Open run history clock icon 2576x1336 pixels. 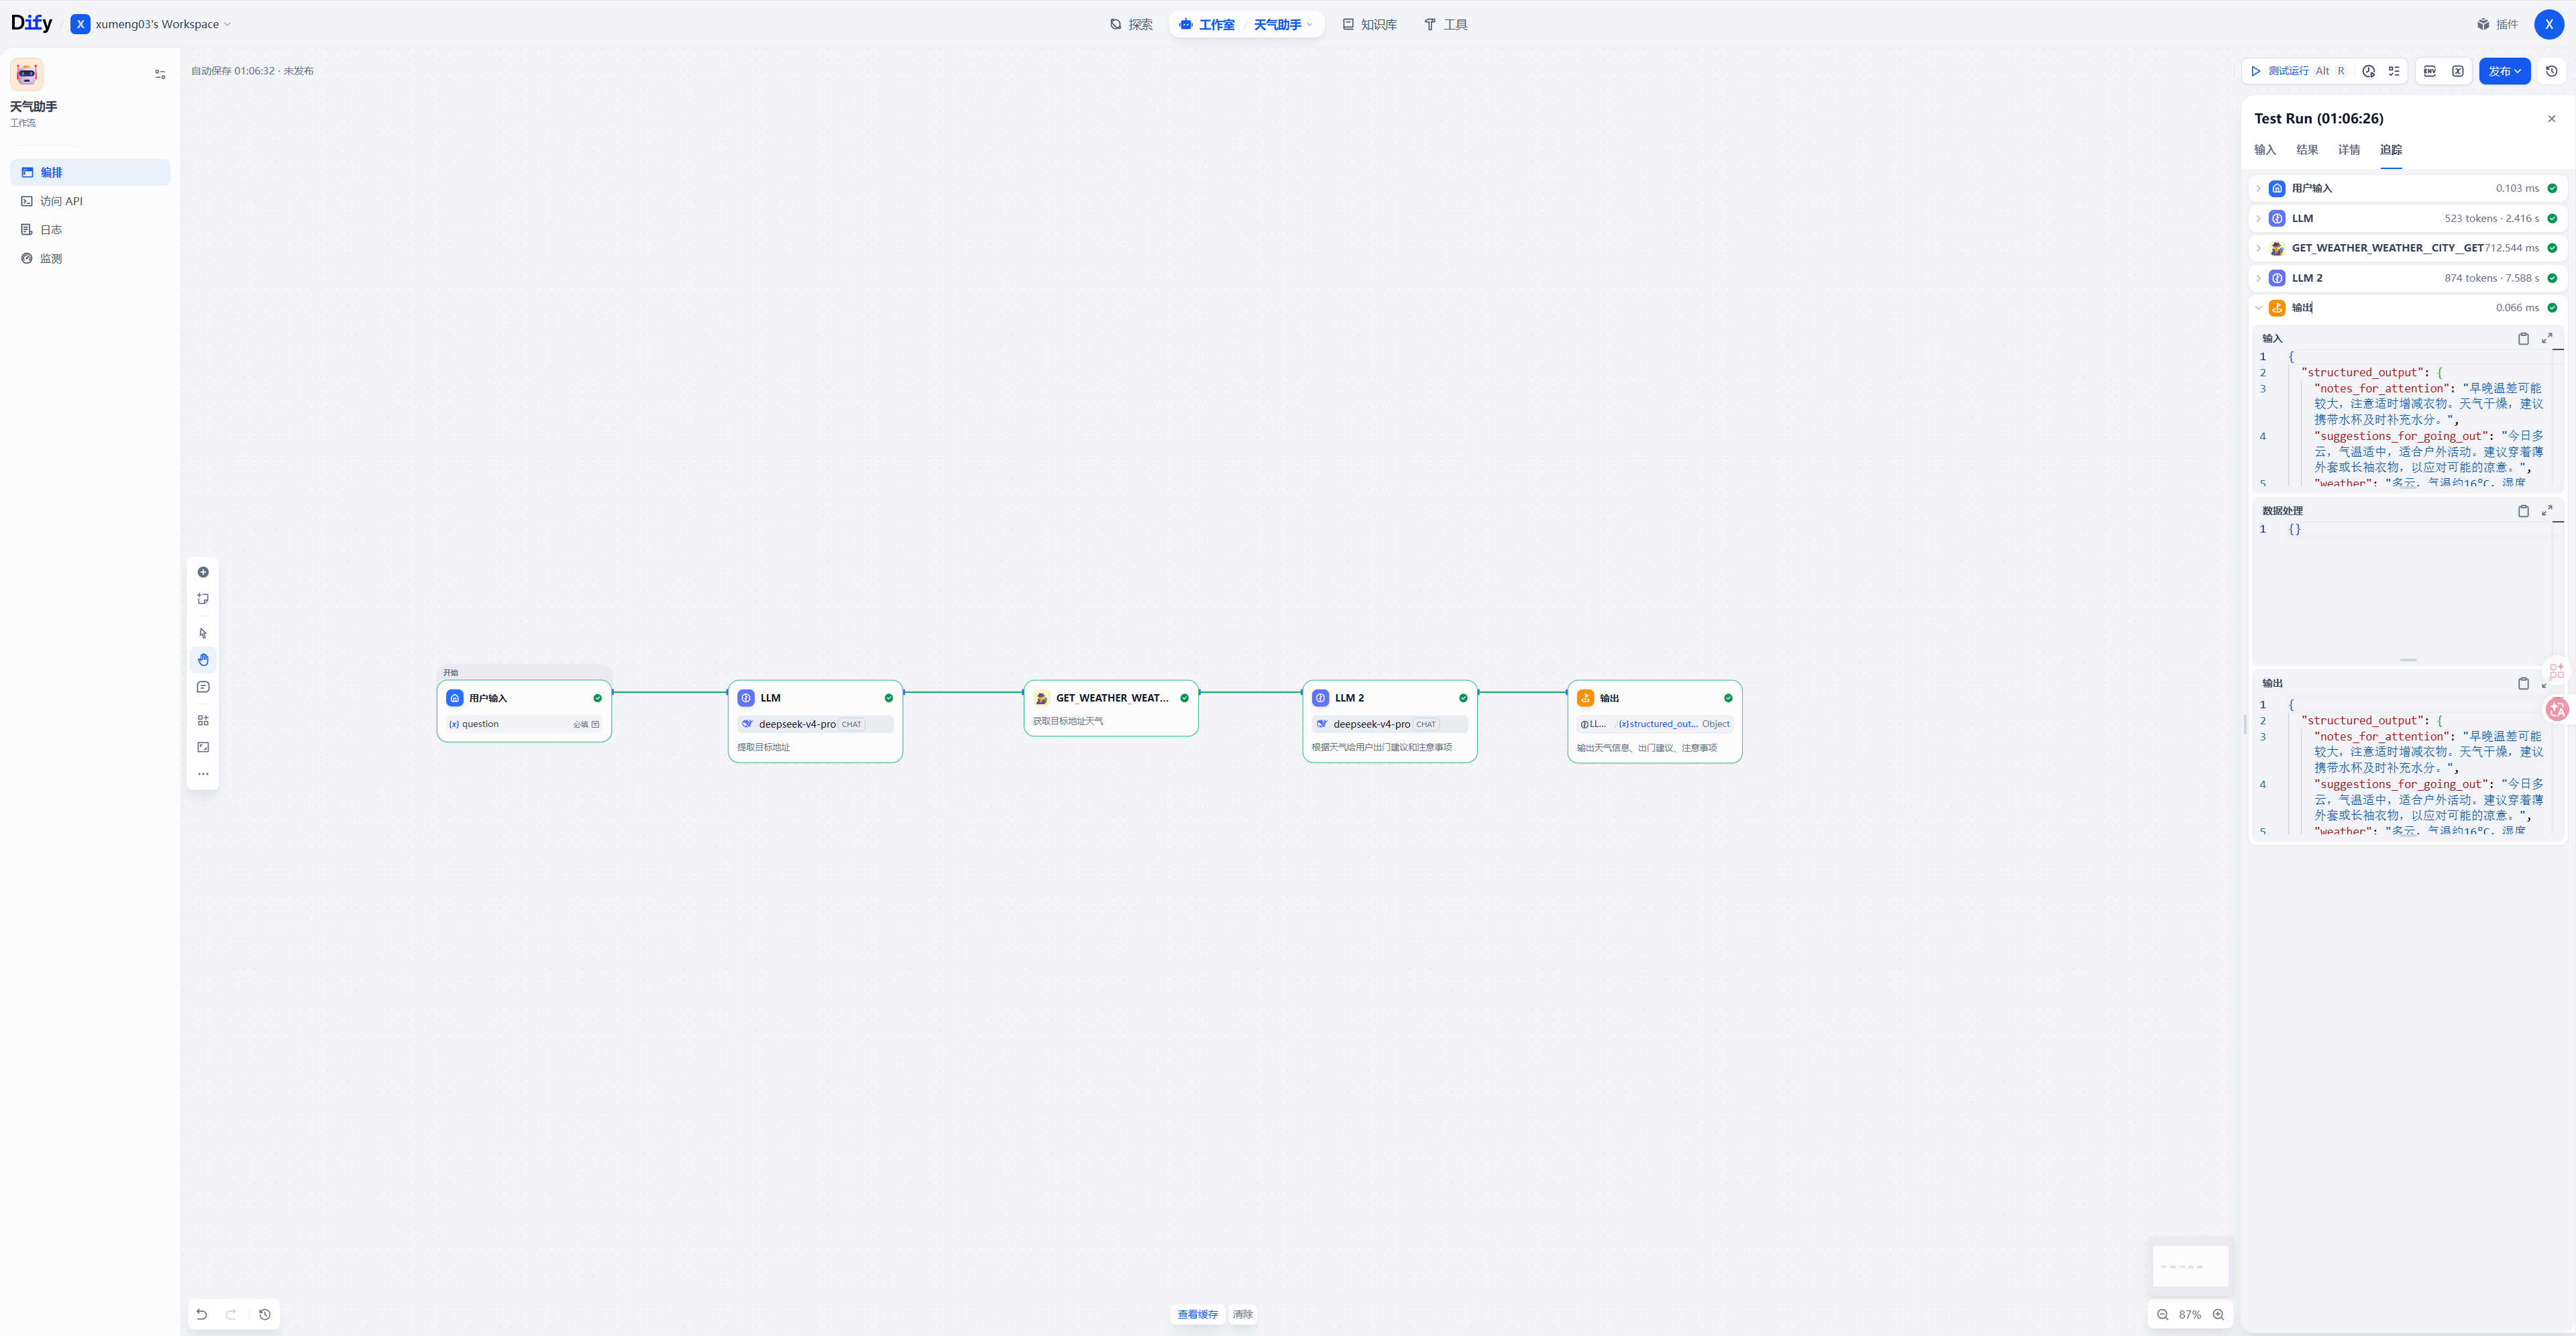pyautogui.click(x=2368, y=71)
